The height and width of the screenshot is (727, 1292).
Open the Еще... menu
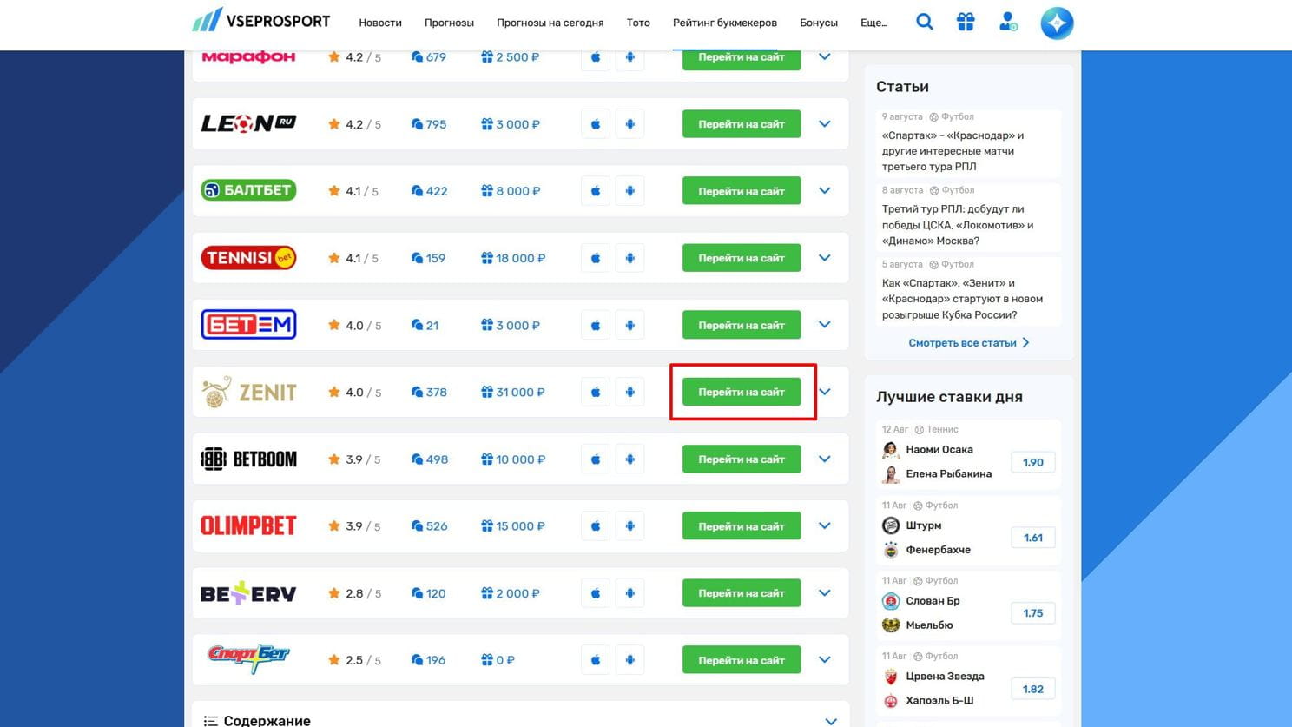coord(873,23)
